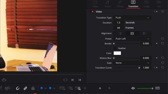Open the File inspector tab
The height and width of the screenshot is (94, 168).
[159, 4]
